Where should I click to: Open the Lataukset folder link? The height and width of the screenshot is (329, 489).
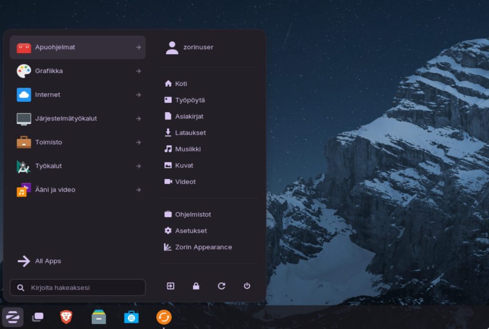[x=190, y=132]
